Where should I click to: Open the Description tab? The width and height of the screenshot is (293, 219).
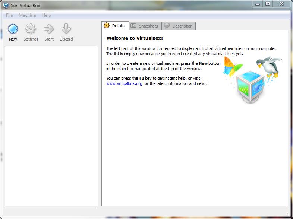(x=179, y=26)
